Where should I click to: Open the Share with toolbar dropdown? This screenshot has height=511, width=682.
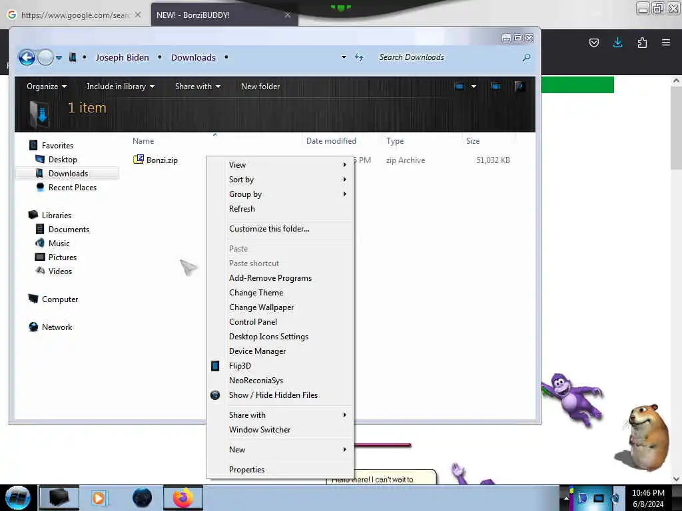coord(197,86)
